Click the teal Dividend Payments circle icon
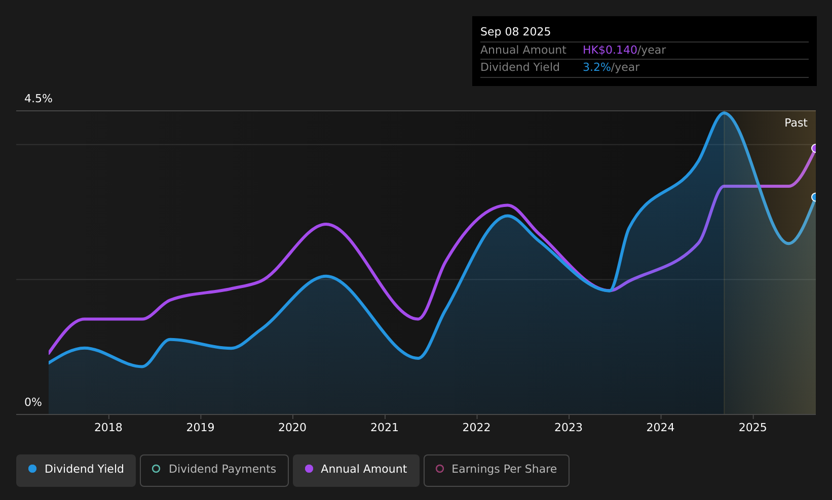 (x=156, y=469)
